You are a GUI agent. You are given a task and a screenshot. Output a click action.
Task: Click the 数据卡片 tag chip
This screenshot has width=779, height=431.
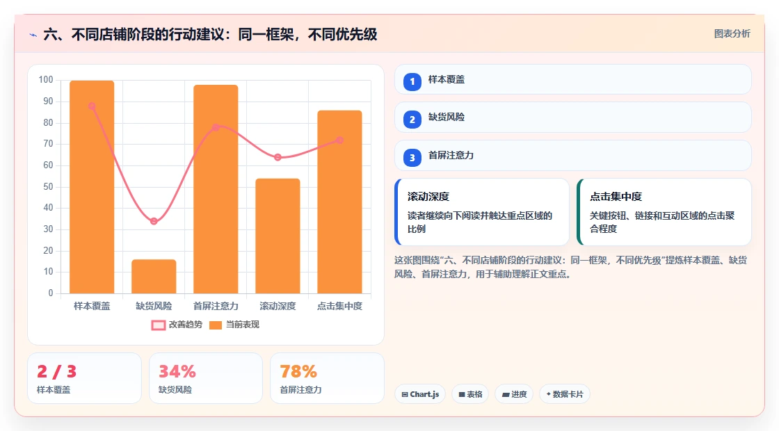point(564,394)
